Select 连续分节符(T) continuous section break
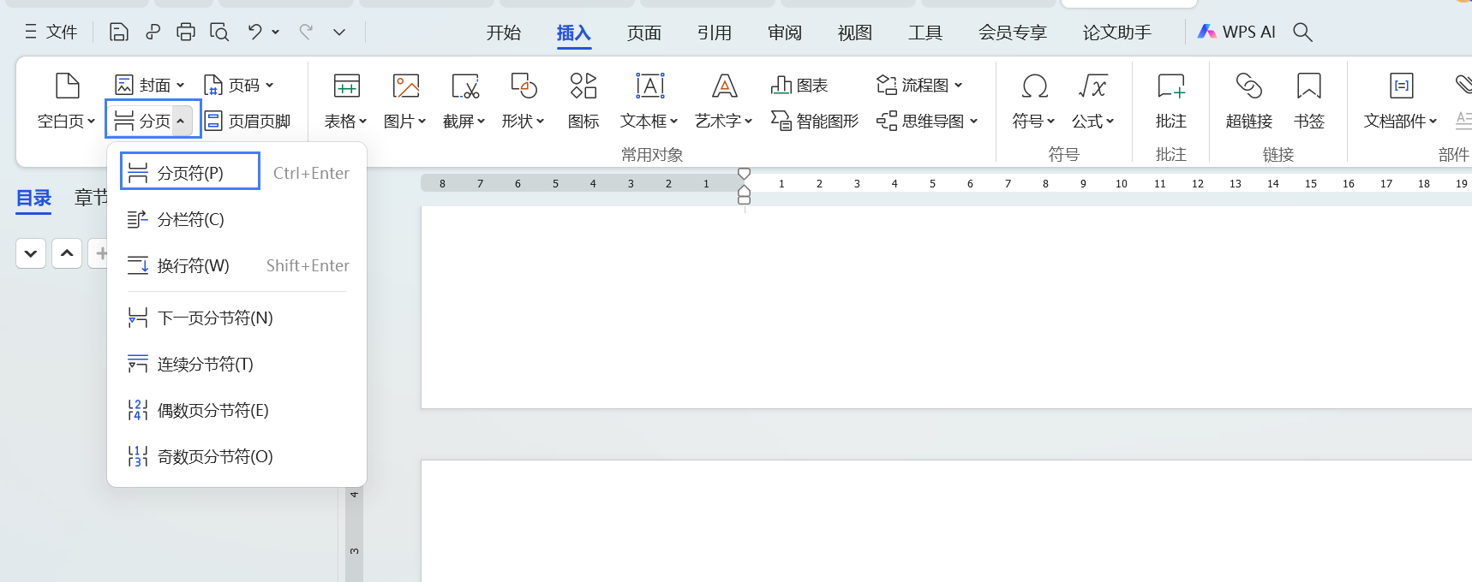 tap(236, 364)
